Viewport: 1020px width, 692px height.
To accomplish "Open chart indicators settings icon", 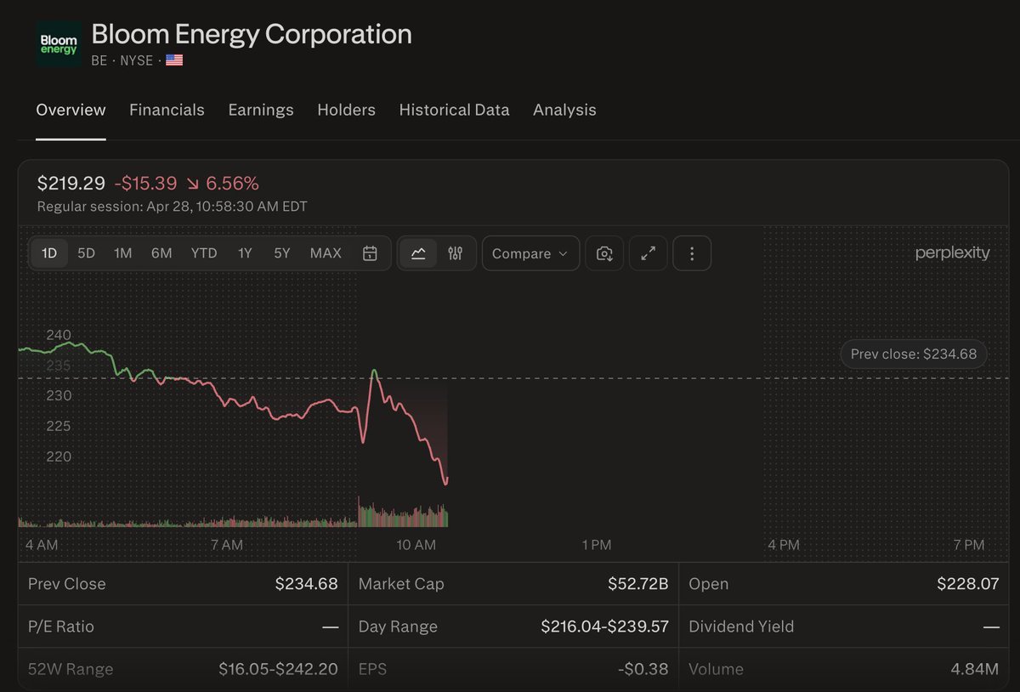I will pos(455,253).
